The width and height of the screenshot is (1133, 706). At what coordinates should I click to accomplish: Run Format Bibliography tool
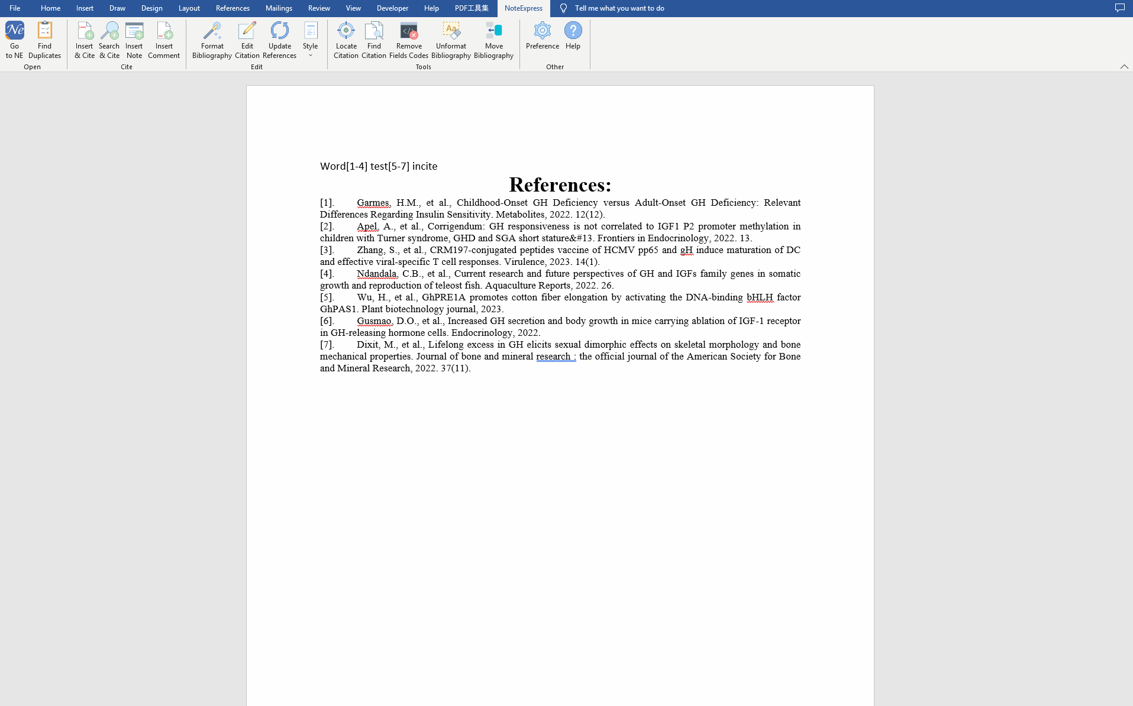coord(212,40)
